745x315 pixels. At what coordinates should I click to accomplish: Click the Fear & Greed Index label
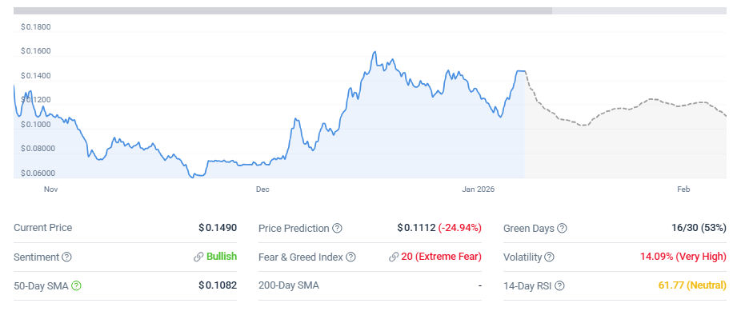pyautogui.click(x=301, y=257)
